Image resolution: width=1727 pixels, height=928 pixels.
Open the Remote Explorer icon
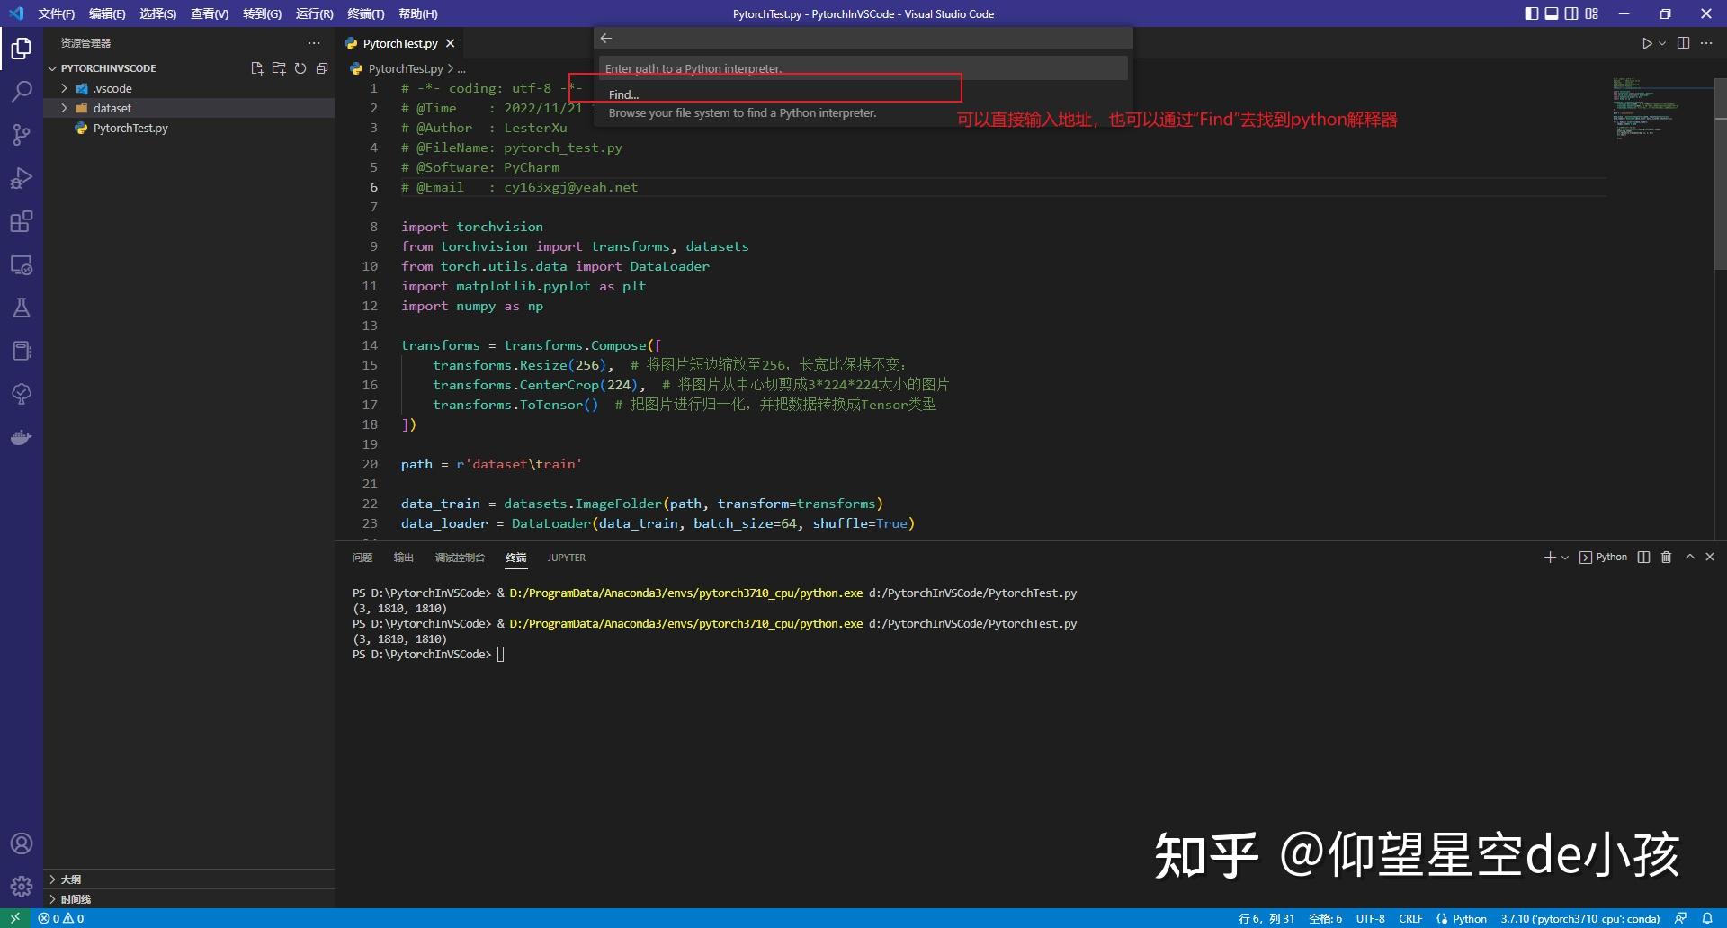pyautogui.click(x=22, y=265)
